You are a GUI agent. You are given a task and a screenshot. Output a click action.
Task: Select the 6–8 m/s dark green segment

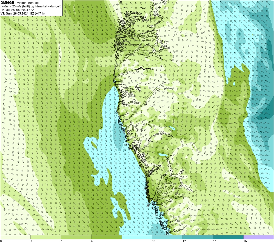pos(106,237)
